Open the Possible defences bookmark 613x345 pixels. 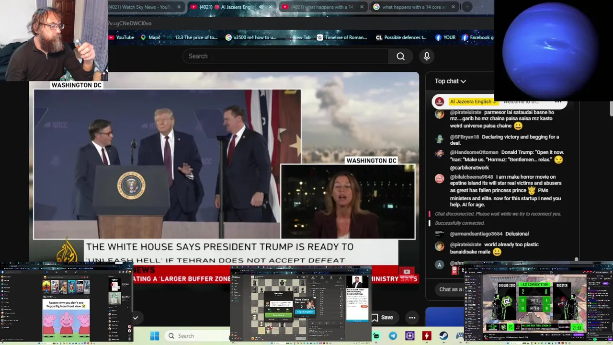[401, 37]
